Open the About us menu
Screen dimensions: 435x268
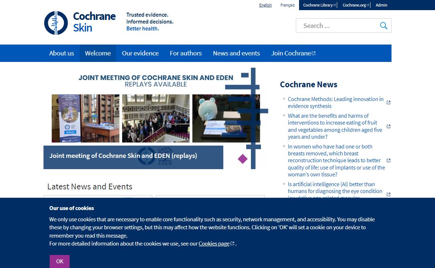pyautogui.click(x=62, y=53)
